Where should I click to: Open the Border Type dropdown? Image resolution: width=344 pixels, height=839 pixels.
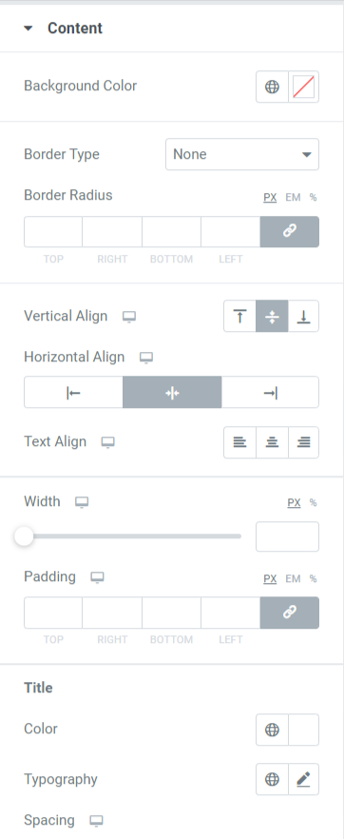pyautogui.click(x=242, y=155)
